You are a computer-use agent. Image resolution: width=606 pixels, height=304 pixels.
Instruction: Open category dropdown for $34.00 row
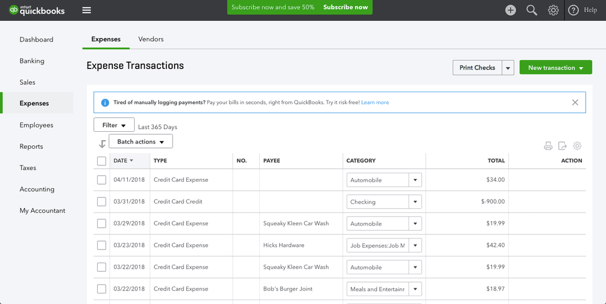point(415,180)
